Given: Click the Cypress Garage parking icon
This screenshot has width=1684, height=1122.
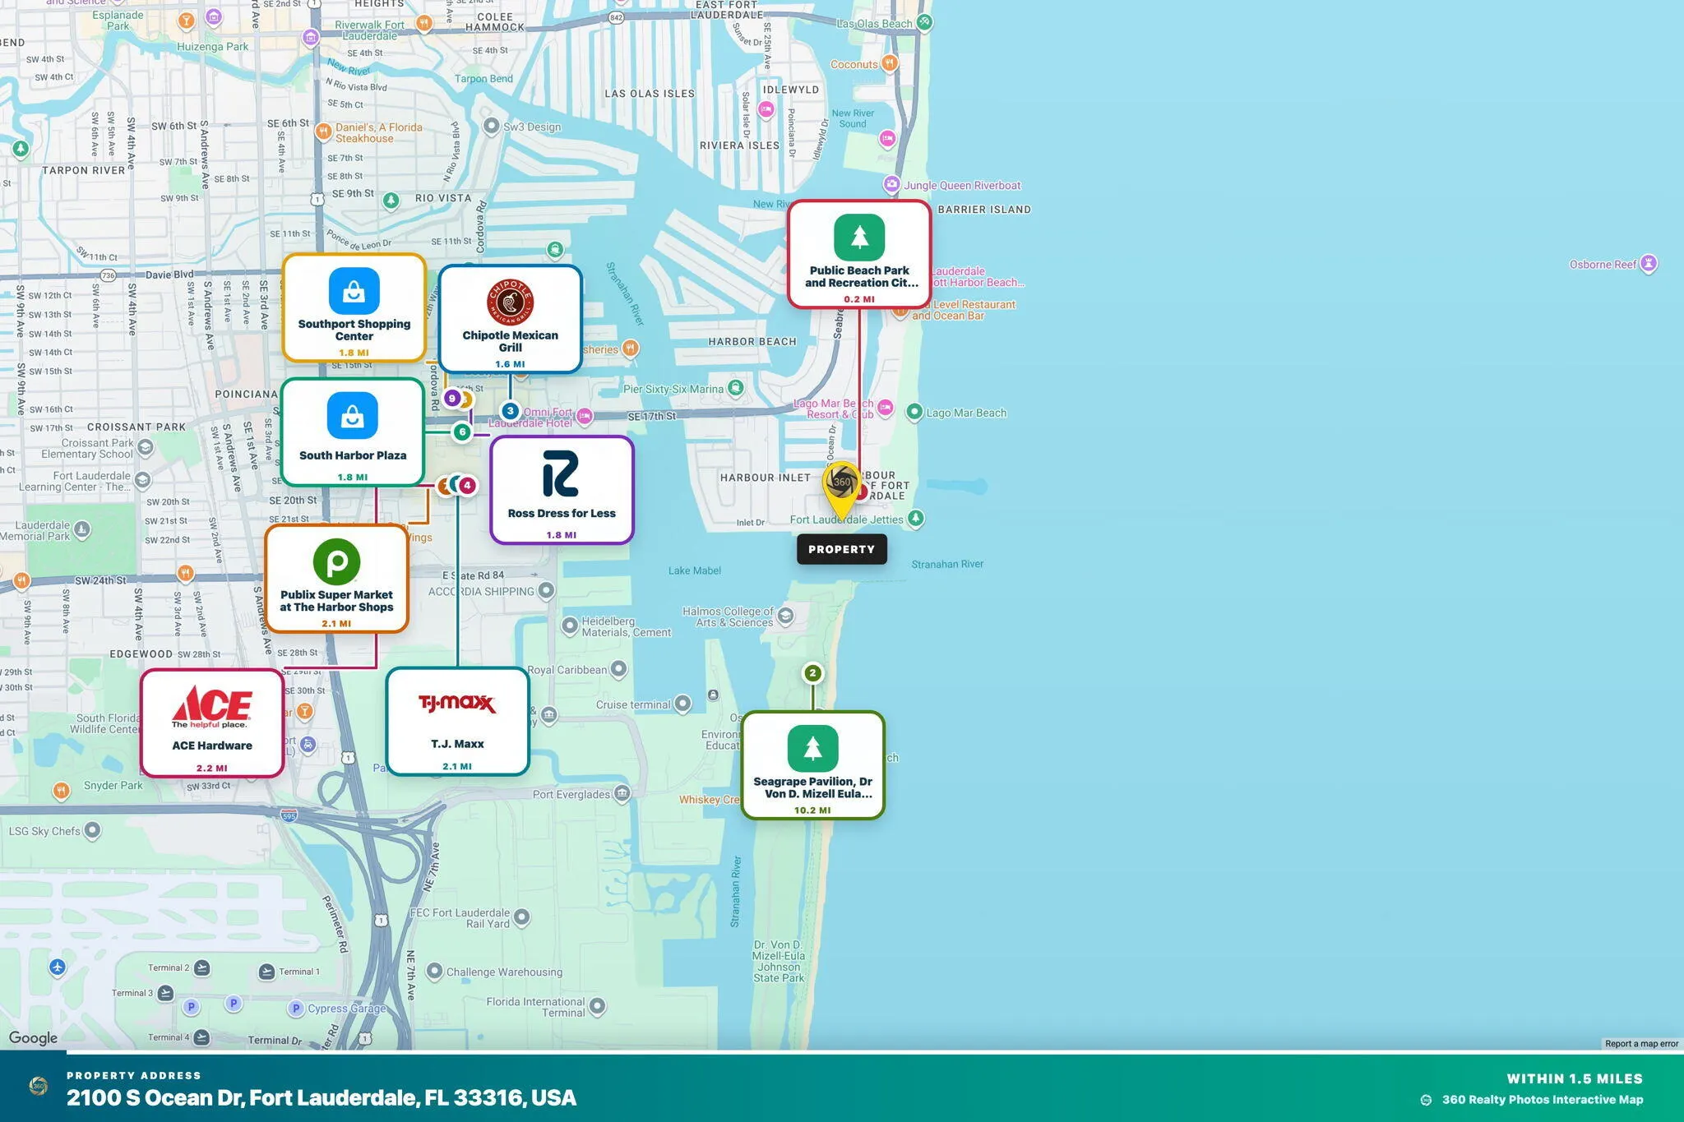Looking at the screenshot, I should click(296, 1009).
